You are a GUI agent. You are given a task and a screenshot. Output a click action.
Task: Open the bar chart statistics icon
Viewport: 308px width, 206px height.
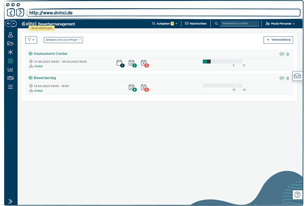point(11,69)
